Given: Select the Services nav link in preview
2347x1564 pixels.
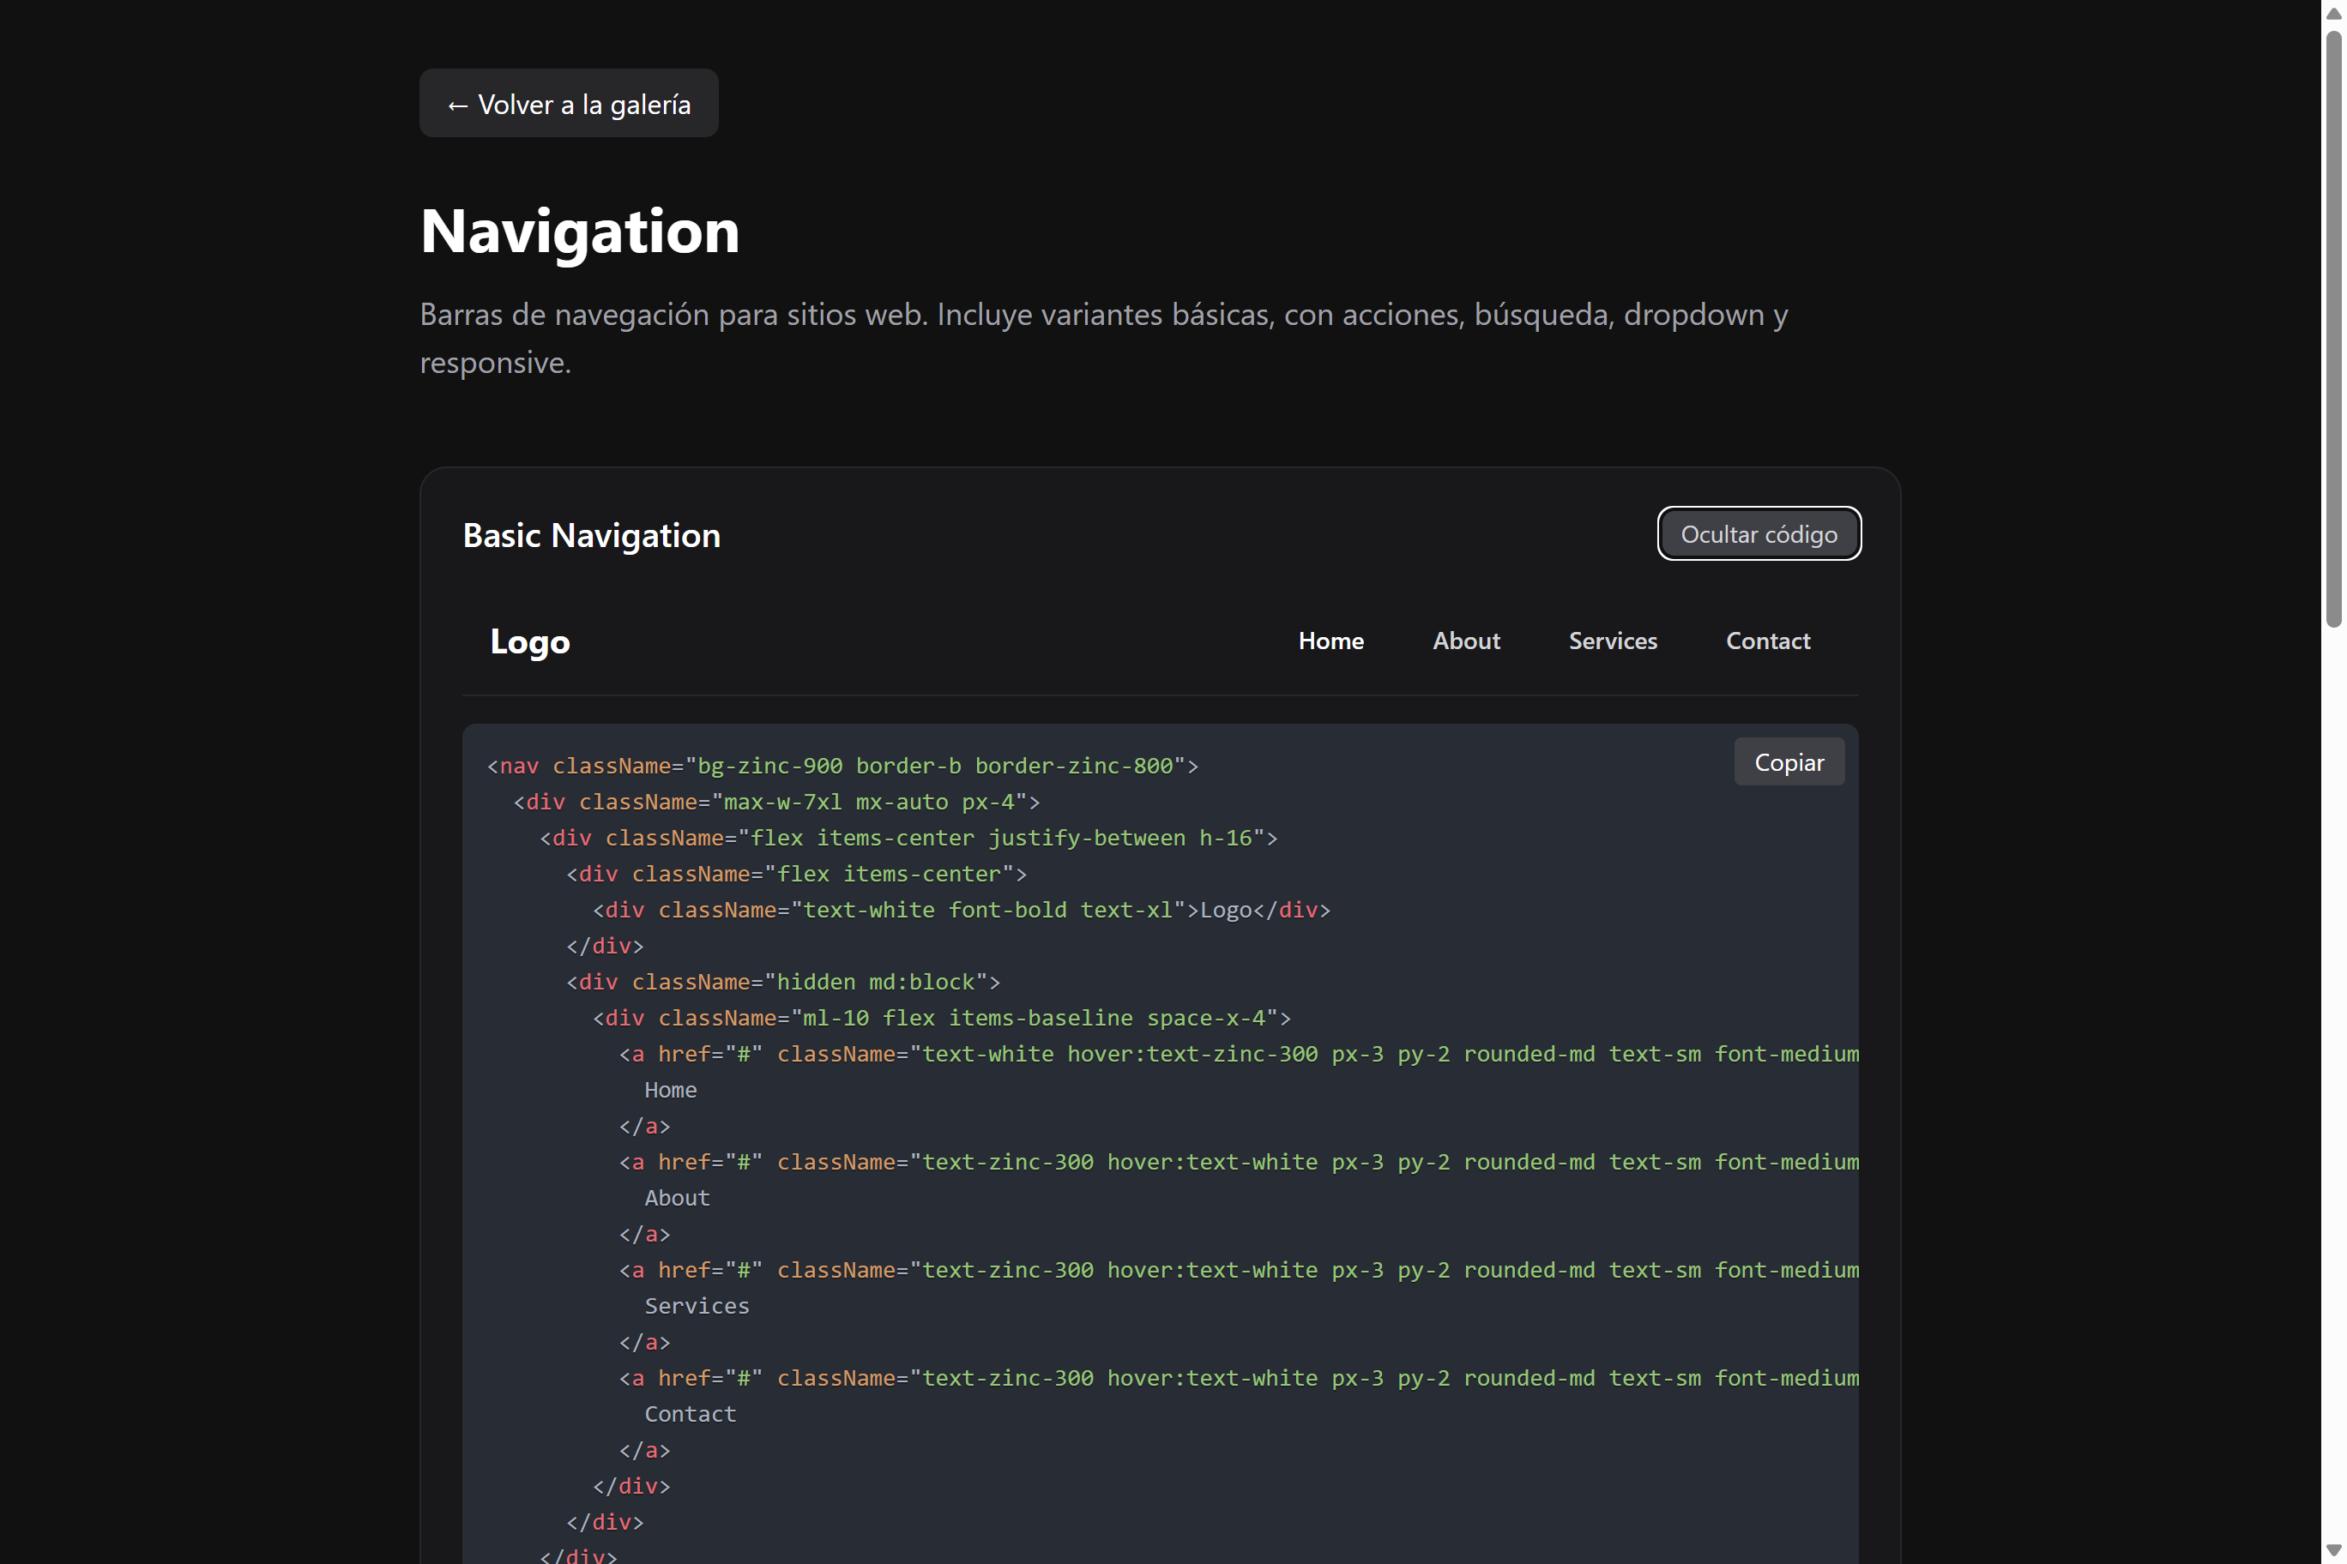Looking at the screenshot, I should point(1612,641).
